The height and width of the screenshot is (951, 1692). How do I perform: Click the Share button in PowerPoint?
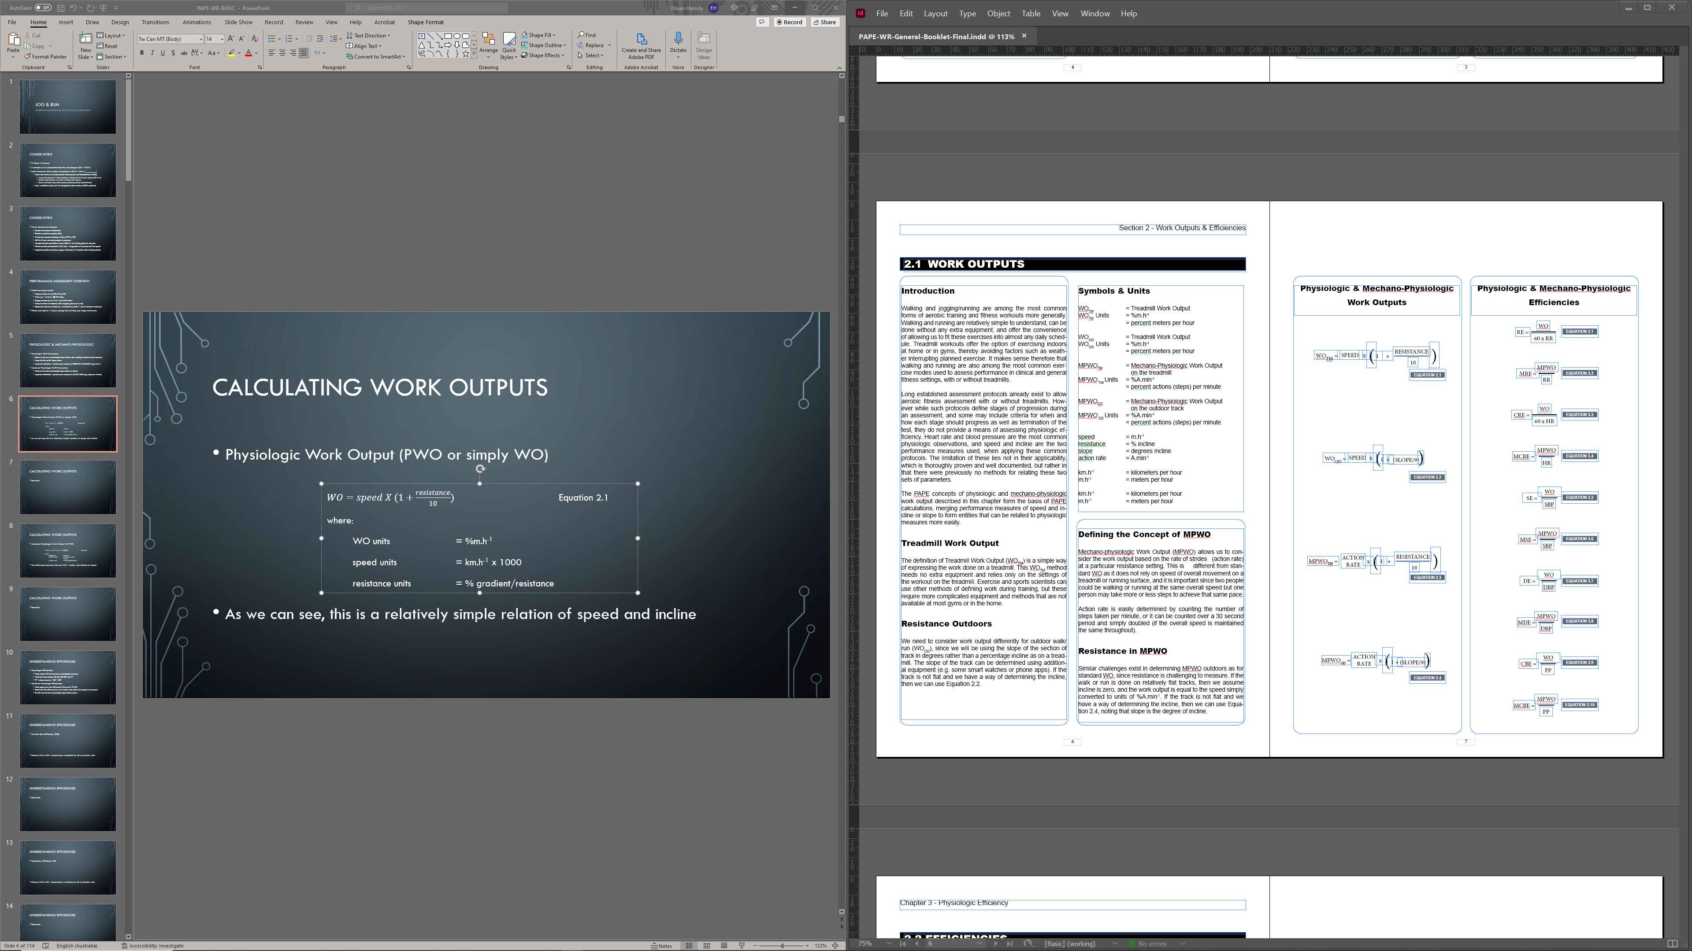tap(825, 22)
